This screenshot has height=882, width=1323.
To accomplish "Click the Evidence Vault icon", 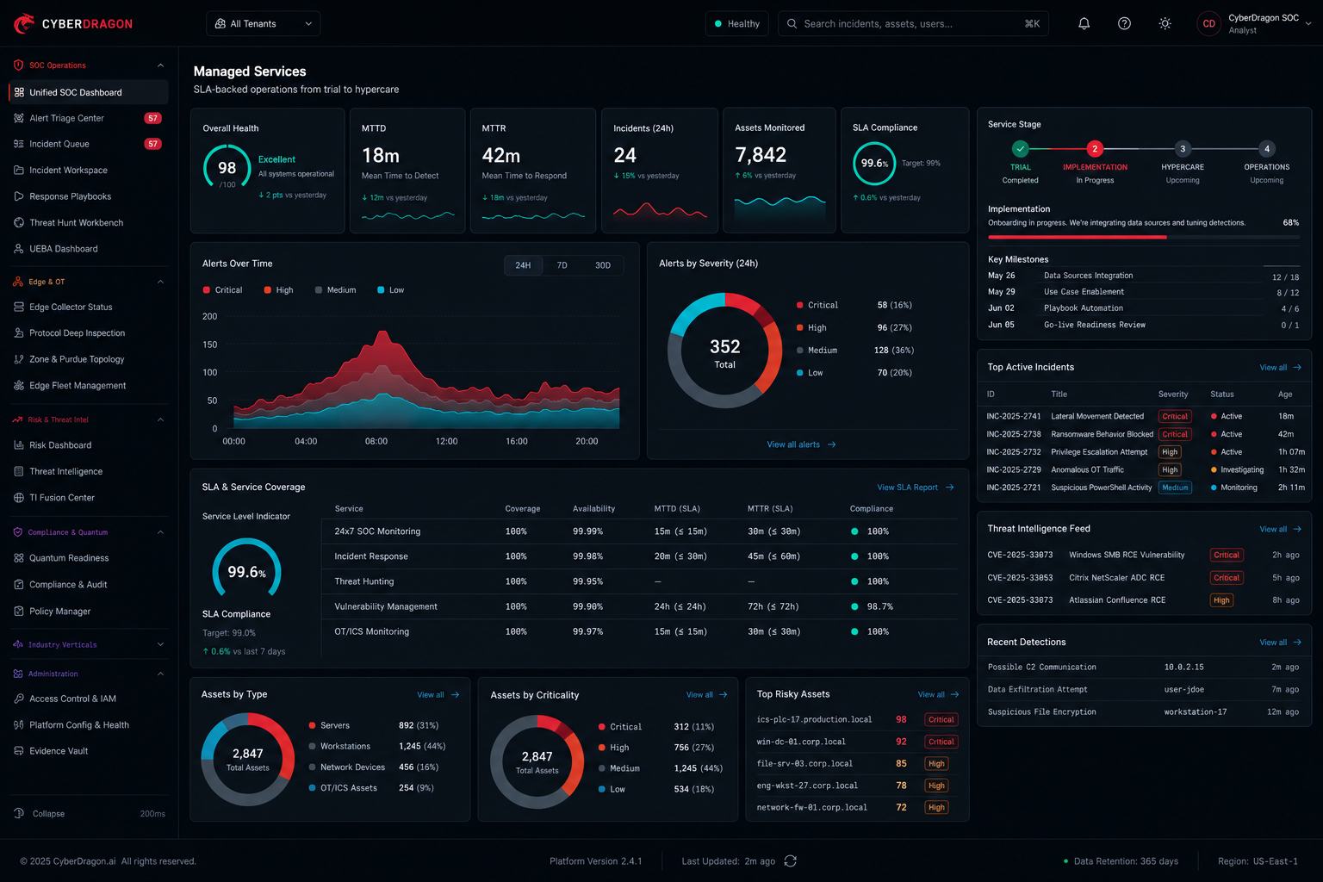I will click(x=19, y=750).
